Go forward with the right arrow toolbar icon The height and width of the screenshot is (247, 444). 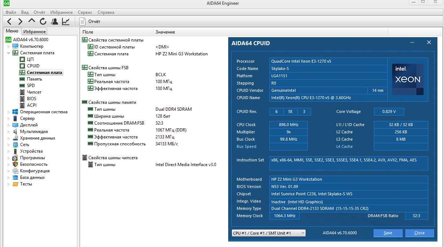coord(20,21)
